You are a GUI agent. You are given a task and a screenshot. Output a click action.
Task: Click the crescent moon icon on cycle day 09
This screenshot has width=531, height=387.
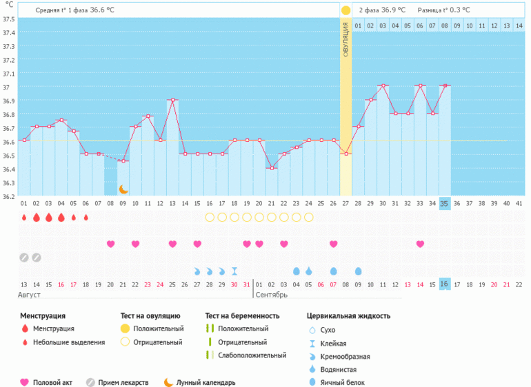pos(123,189)
